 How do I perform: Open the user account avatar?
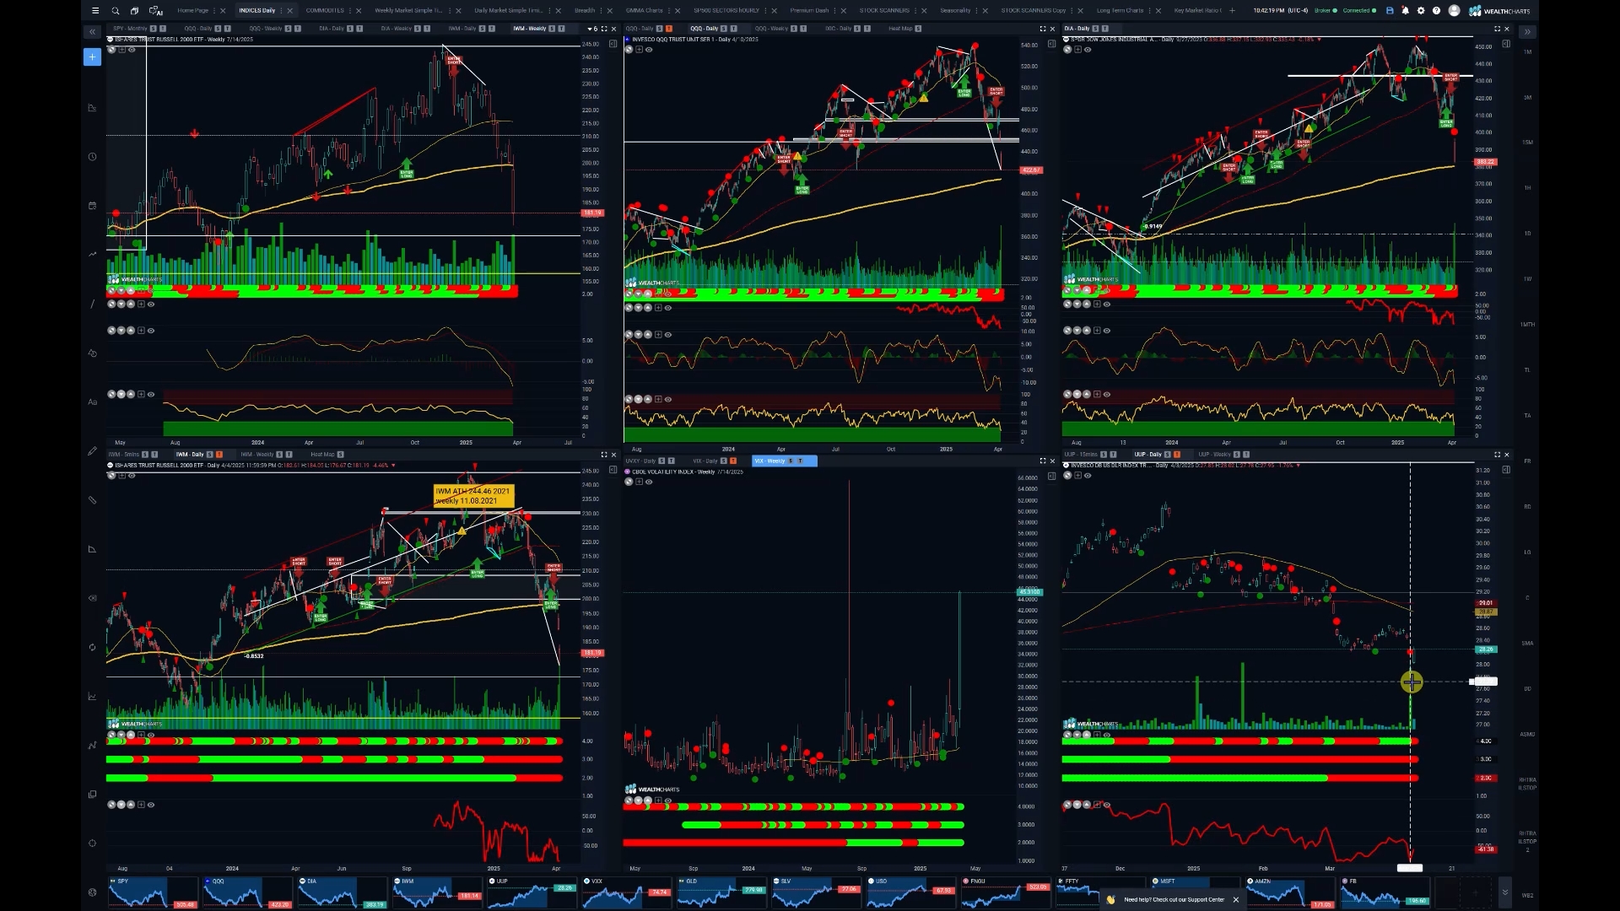tap(1454, 11)
